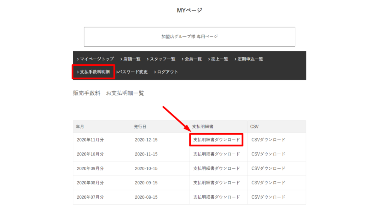Viewport: 384px width, 205px height.
Task: Download 支払明細書 for 2020年08月分
Action: tap(216, 183)
